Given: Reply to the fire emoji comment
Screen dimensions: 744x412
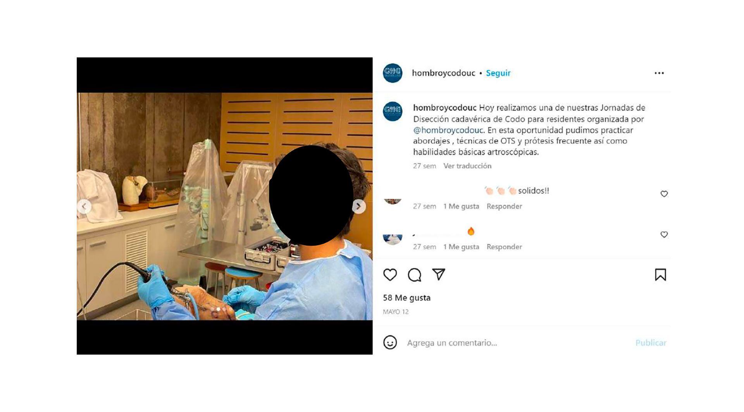Looking at the screenshot, I should 504,247.
